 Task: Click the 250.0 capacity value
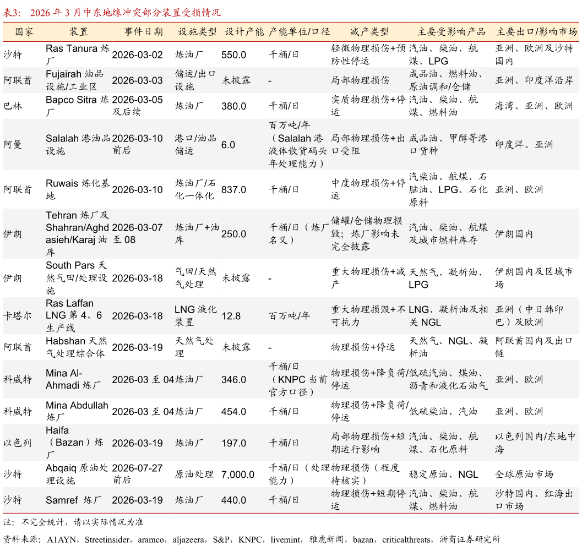(x=233, y=234)
